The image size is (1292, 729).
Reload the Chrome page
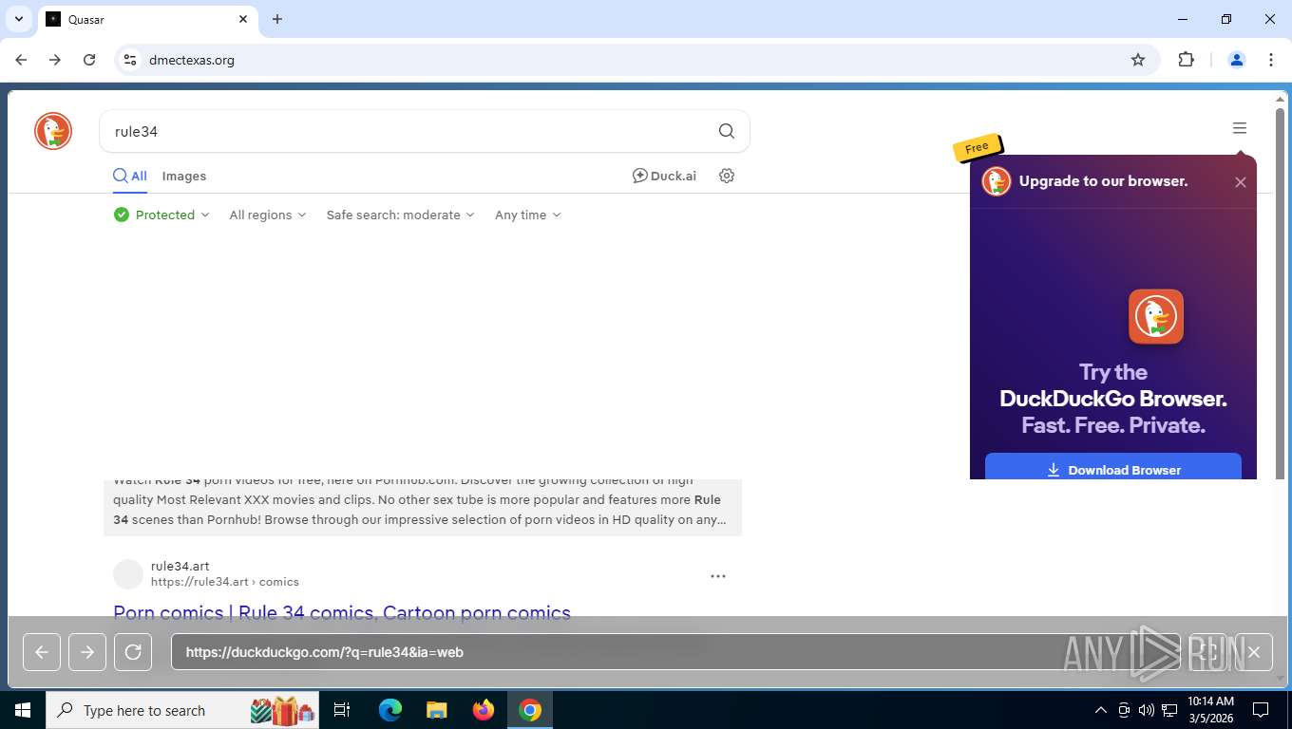coord(89,60)
